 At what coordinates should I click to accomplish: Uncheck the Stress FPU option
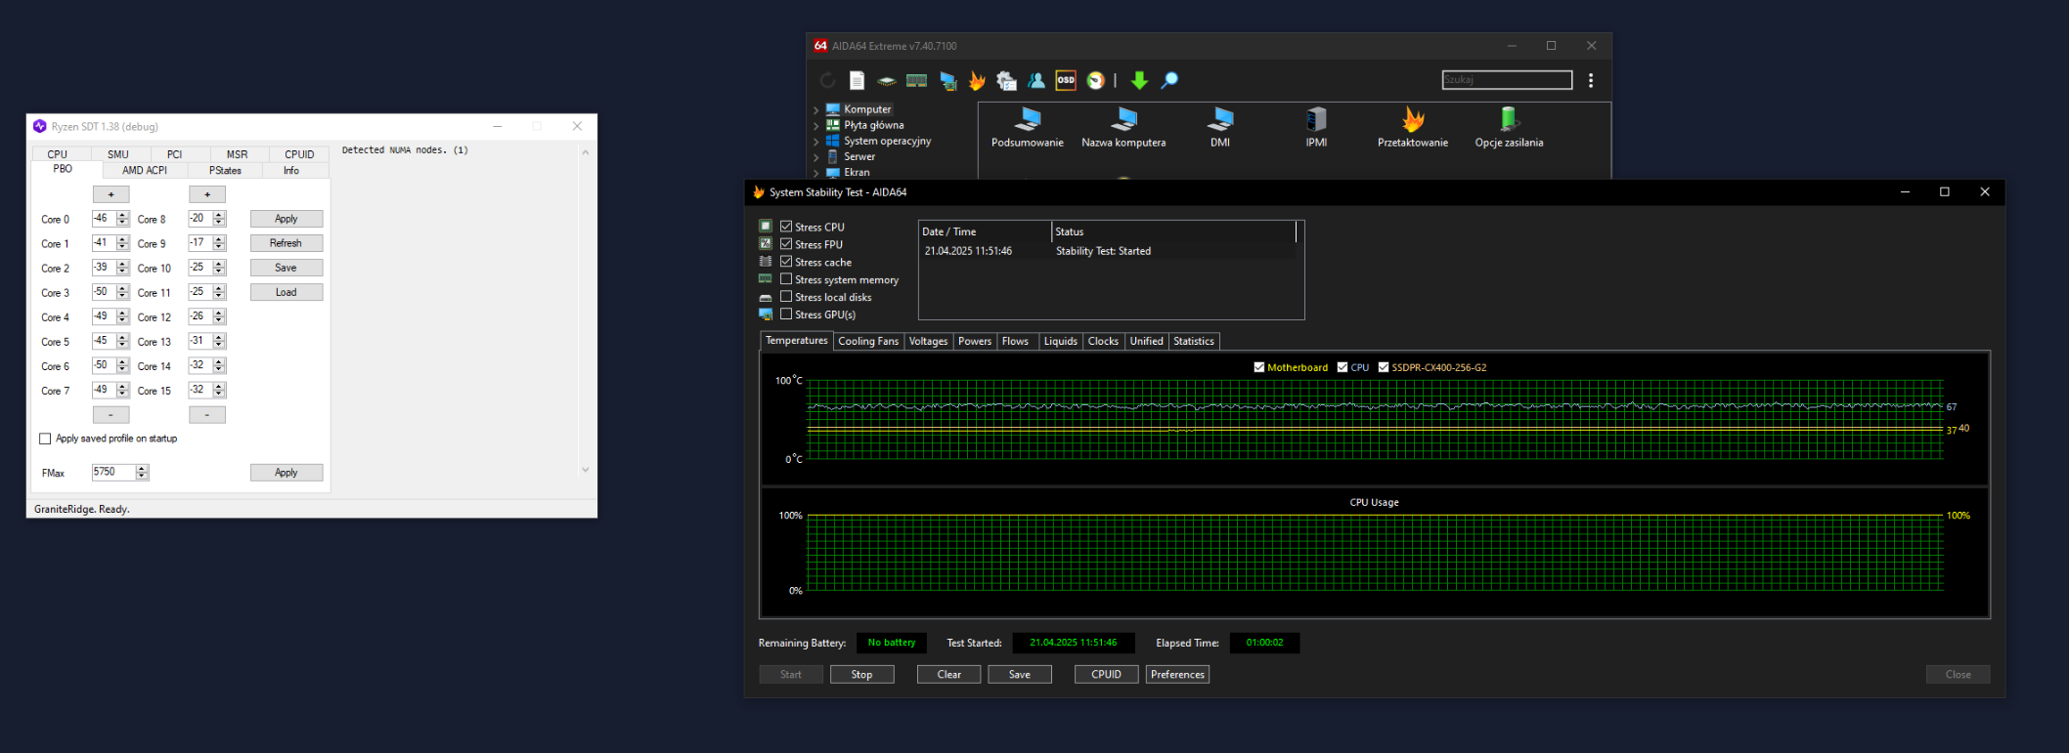point(786,244)
